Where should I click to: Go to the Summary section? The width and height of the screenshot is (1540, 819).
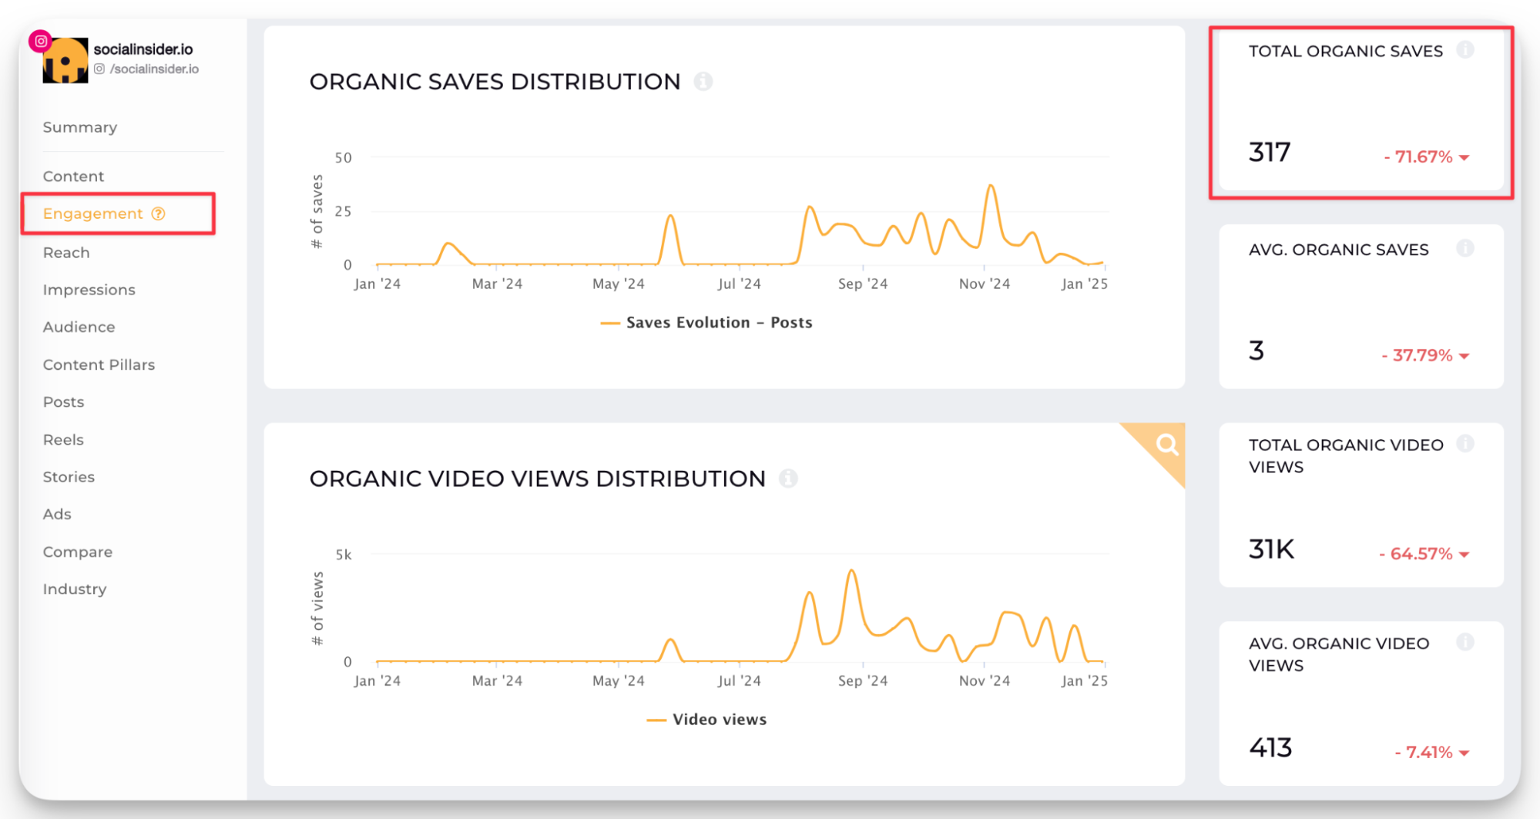pos(80,127)
